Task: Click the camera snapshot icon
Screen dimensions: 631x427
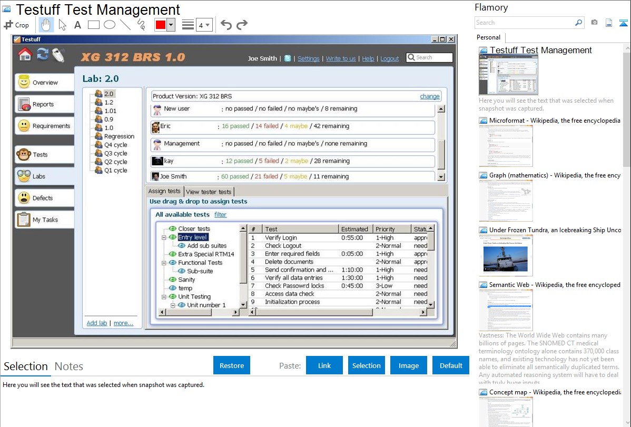Action: point(594,23)
